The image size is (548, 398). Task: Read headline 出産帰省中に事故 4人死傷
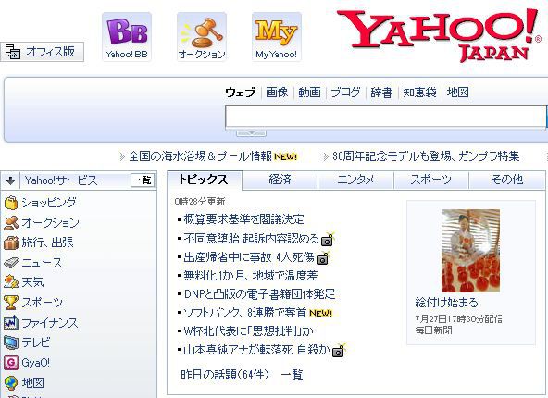(x=249, y=257)
